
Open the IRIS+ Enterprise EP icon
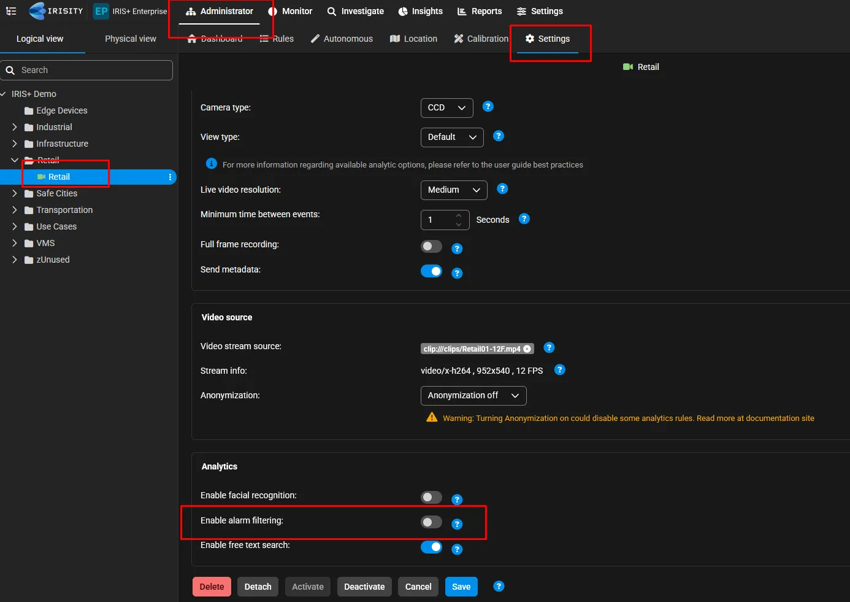pyautogui.click(x=101, y=11)
